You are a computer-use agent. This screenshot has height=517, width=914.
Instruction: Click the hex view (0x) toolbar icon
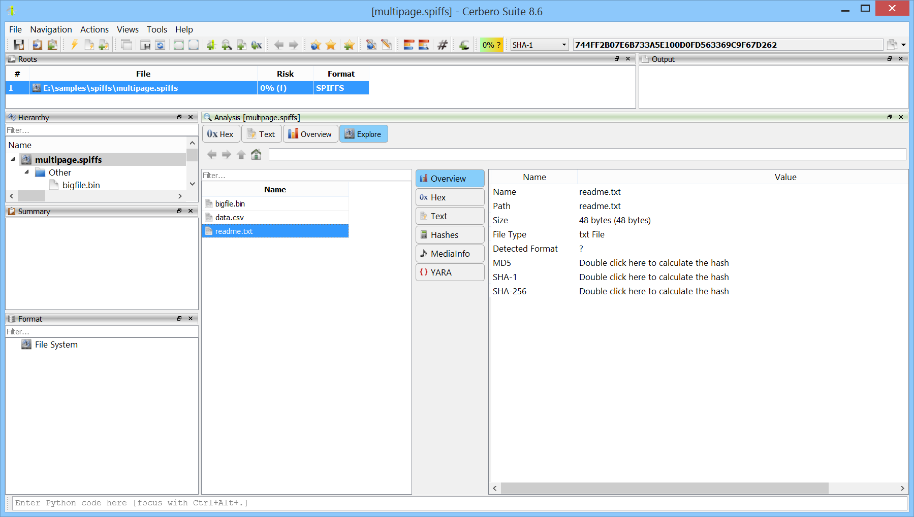[x=257, y=45]
